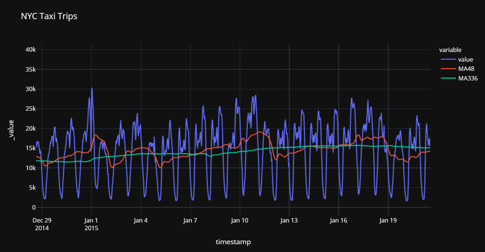This screenshot has height=252, width=485.
Task: Click the '_value' y-axis title
Action: [x=11, y=130]
